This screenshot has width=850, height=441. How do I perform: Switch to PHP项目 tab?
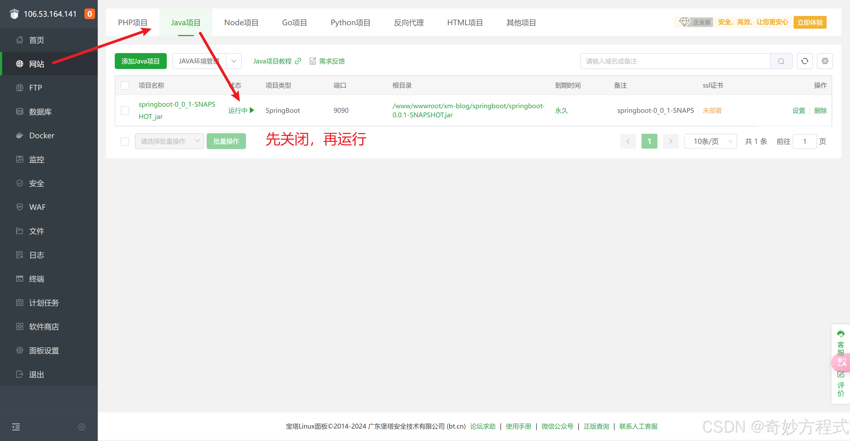133,22
